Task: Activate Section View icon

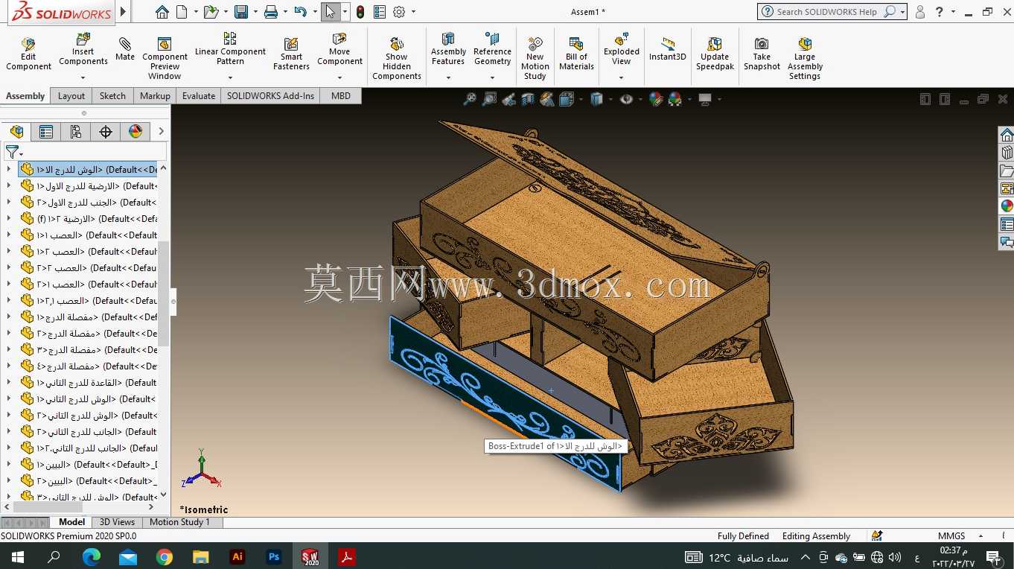Action: (528, 98)
